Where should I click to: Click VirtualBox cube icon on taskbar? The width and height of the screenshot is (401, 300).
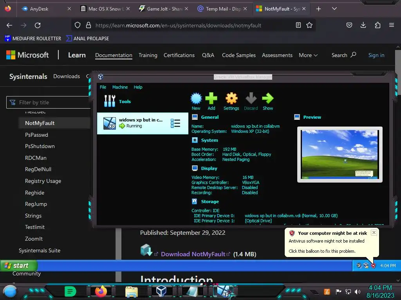pos(161,291)
